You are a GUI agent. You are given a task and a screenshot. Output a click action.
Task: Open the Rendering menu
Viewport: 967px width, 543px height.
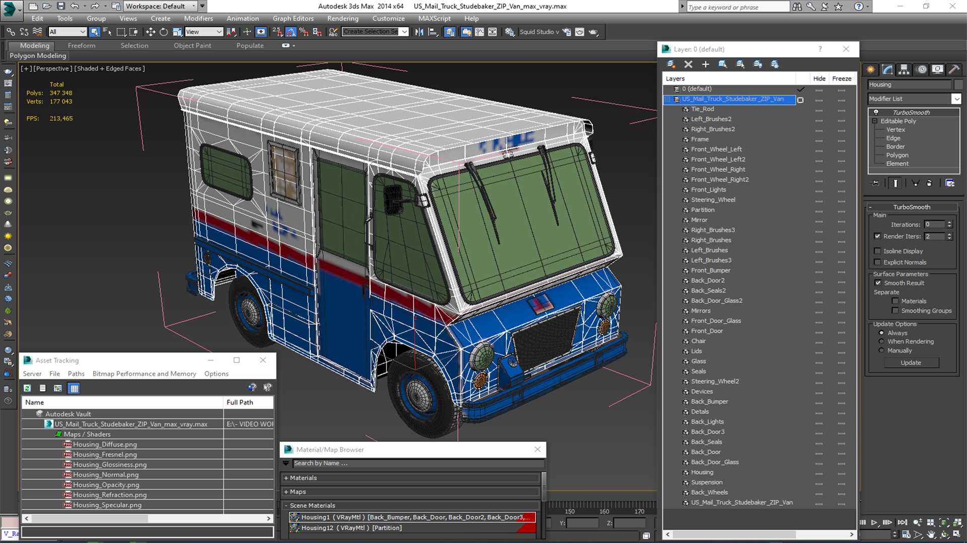(342, 19)
